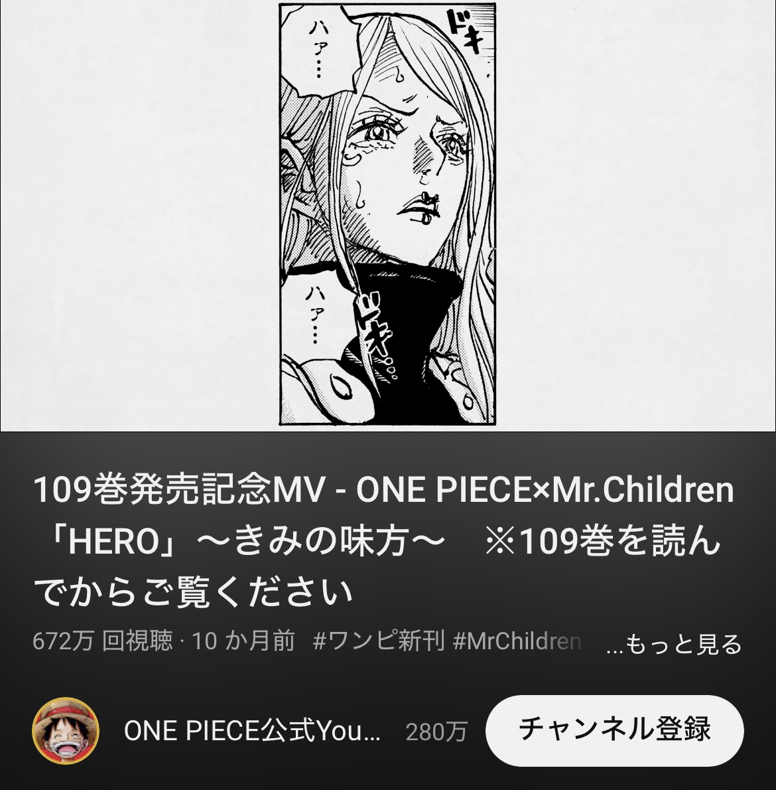Click the 280万 subscriber count

[436, 732]
